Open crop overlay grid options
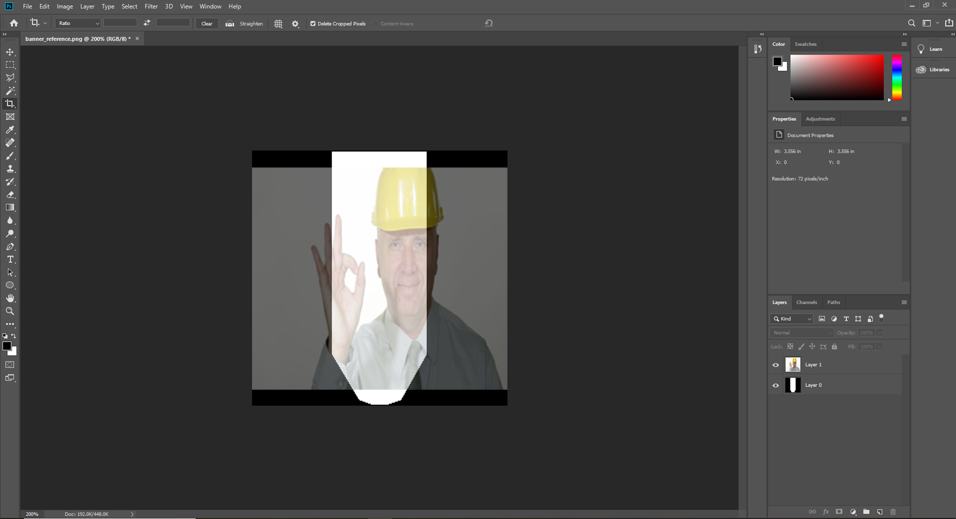The height and width of the screenshot is (519, 956). pos(278,24)
